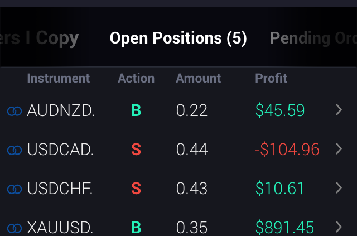Click the copy-link icon beside USDCHF
This screenshot has height=236, width=357.
15,189
